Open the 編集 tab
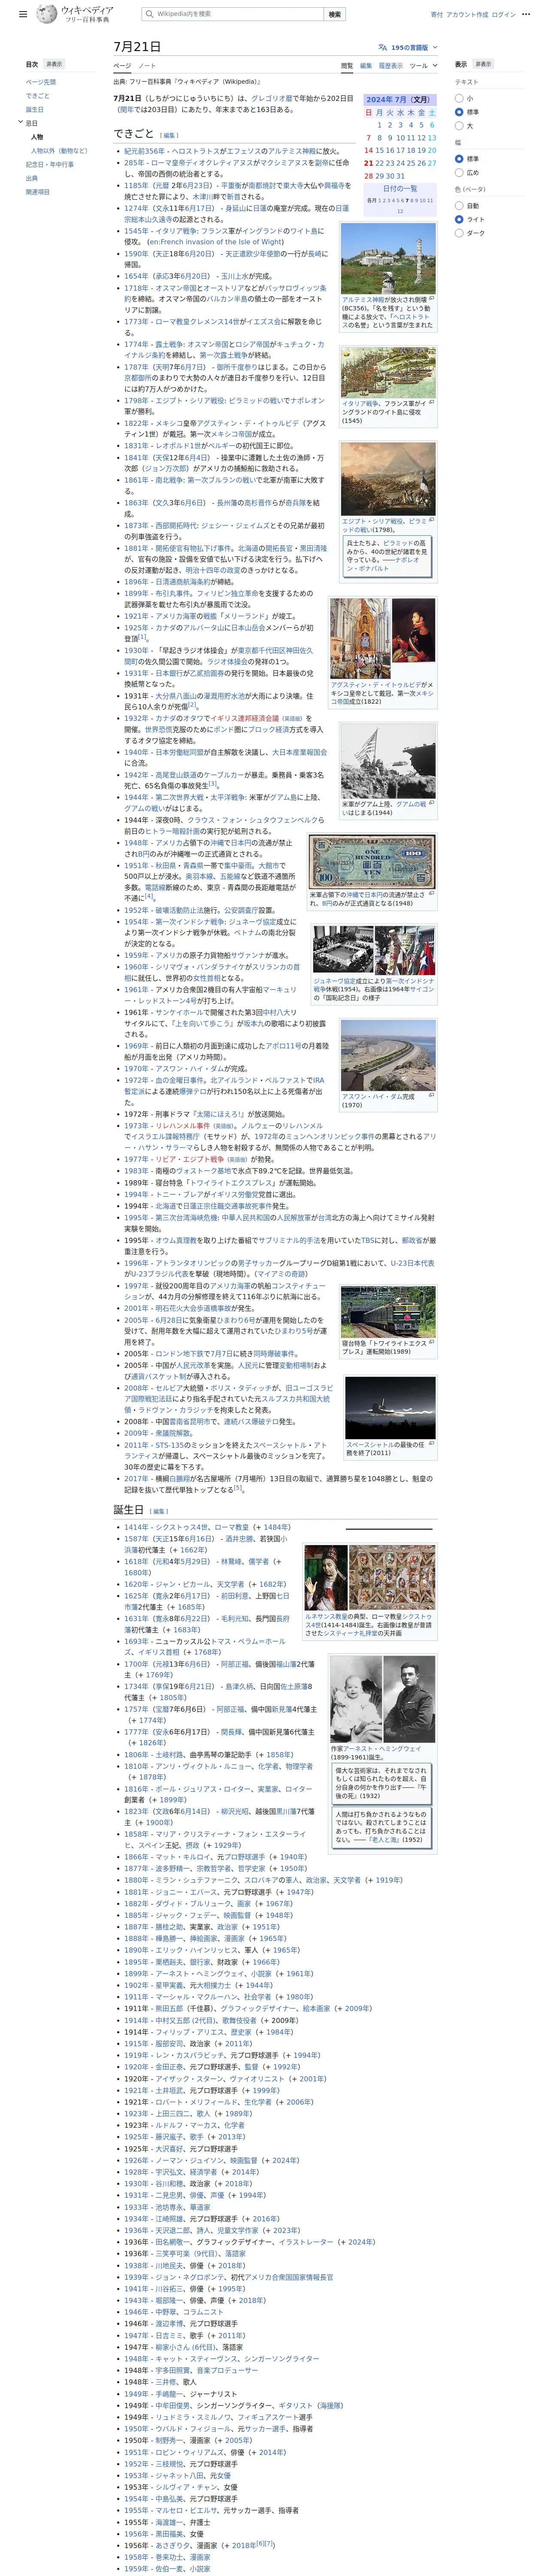The image size is (551, 2576). (x=366, y=66)
